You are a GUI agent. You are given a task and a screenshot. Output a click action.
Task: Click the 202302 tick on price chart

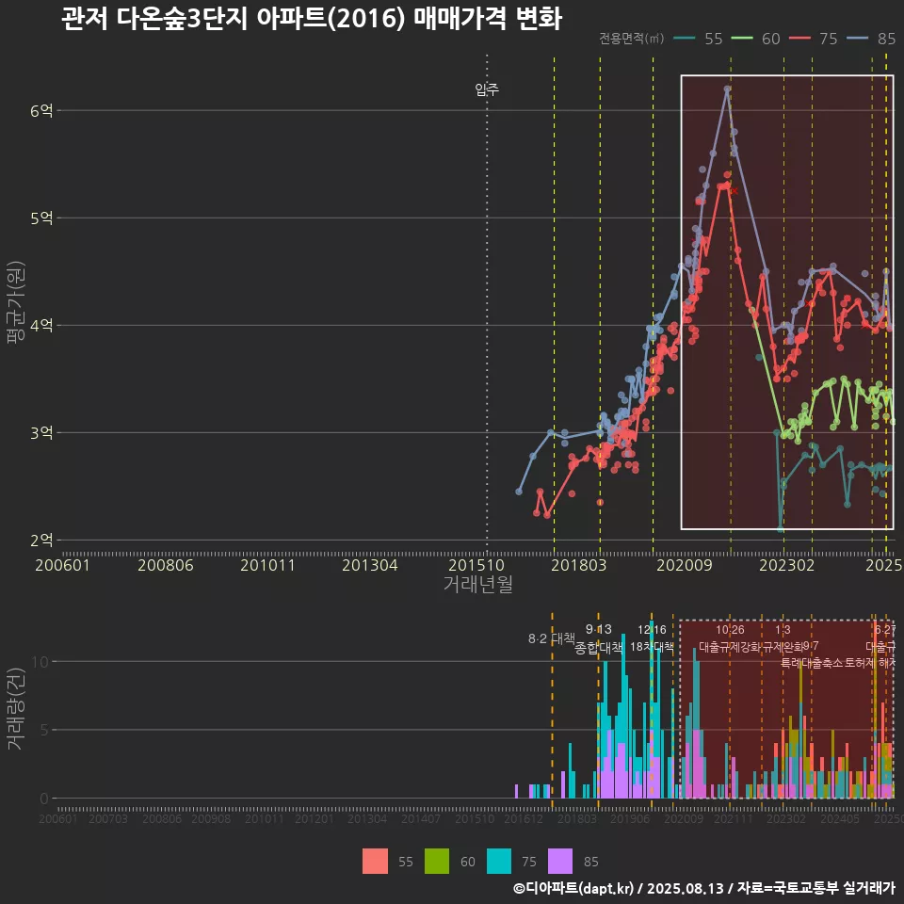tap(787, 565)
